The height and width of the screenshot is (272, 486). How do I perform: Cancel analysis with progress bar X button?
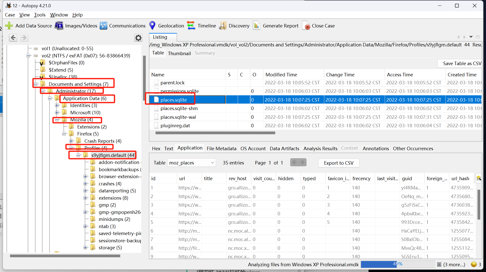439,265
